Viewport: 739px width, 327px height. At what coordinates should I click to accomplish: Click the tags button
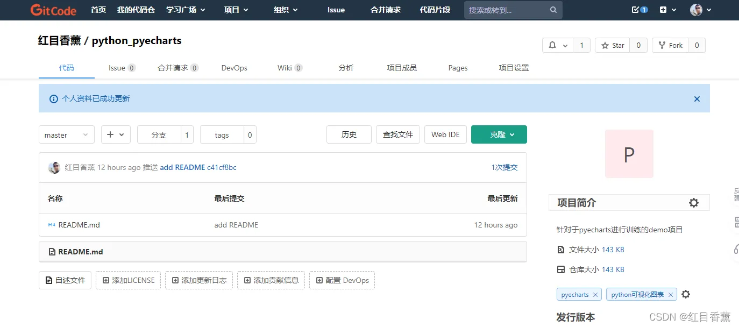click(x=222, y=135)
